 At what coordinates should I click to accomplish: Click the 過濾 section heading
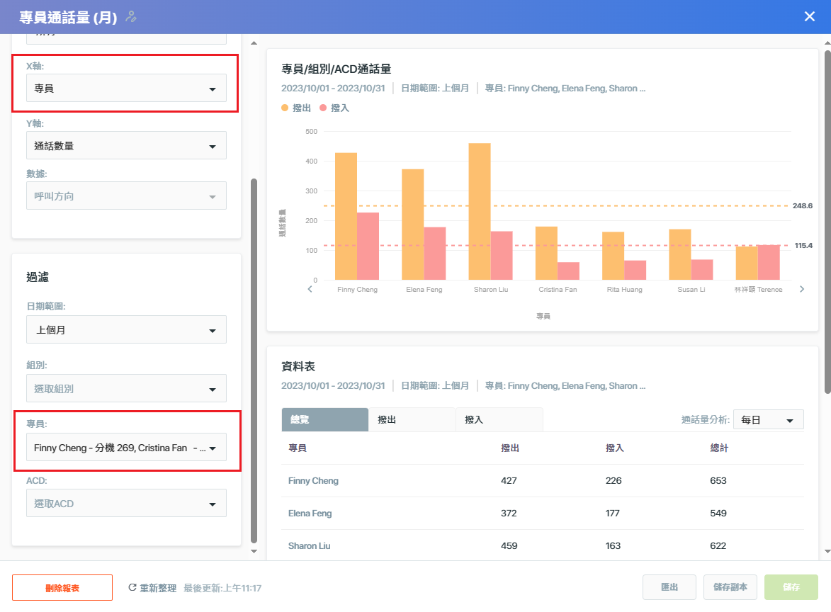[x=38, y=276]
